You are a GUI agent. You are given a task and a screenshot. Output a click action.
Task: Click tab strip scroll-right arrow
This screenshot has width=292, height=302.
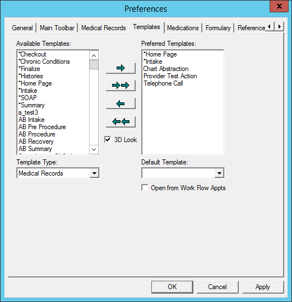pos(279,26)
